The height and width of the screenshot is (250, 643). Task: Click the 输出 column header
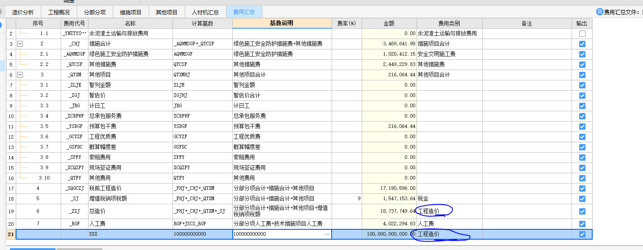582,23
